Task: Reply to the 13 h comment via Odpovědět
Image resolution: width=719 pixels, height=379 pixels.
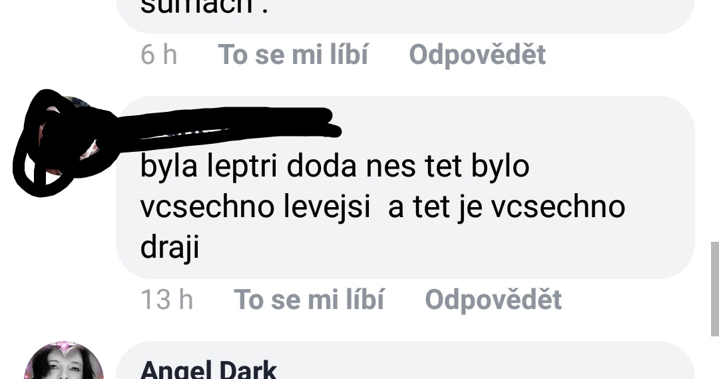Action: click(493, 300)
